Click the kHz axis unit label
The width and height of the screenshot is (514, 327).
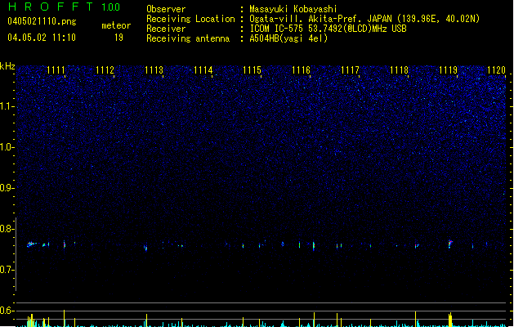(7, 66)
